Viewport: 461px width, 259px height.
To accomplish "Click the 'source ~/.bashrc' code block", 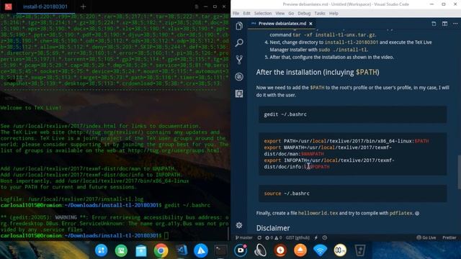I will click(x=352, y=194).
